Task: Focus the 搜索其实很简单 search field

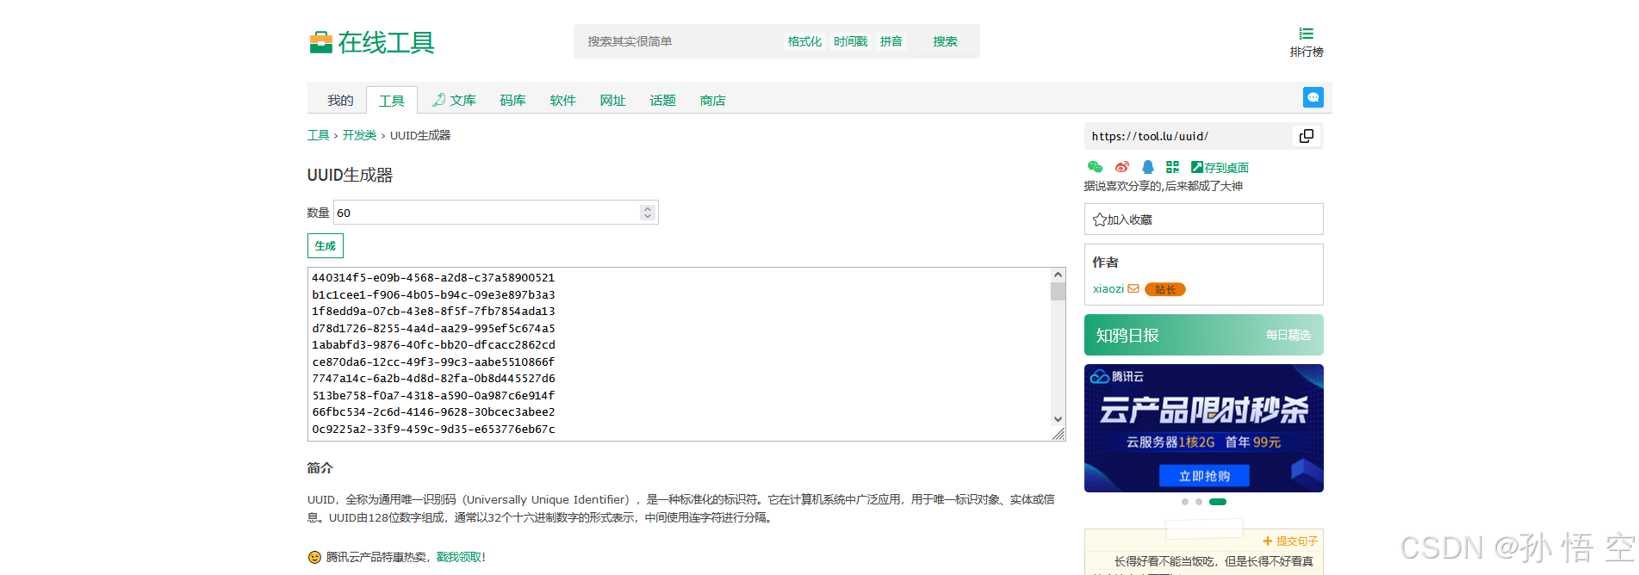Action: pos(680,41)
